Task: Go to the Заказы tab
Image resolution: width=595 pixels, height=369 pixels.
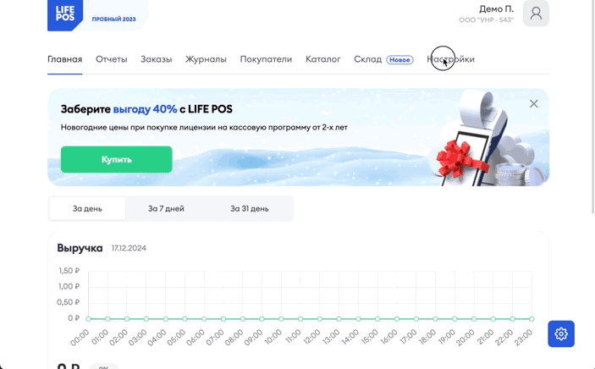Action: [157, 59]
